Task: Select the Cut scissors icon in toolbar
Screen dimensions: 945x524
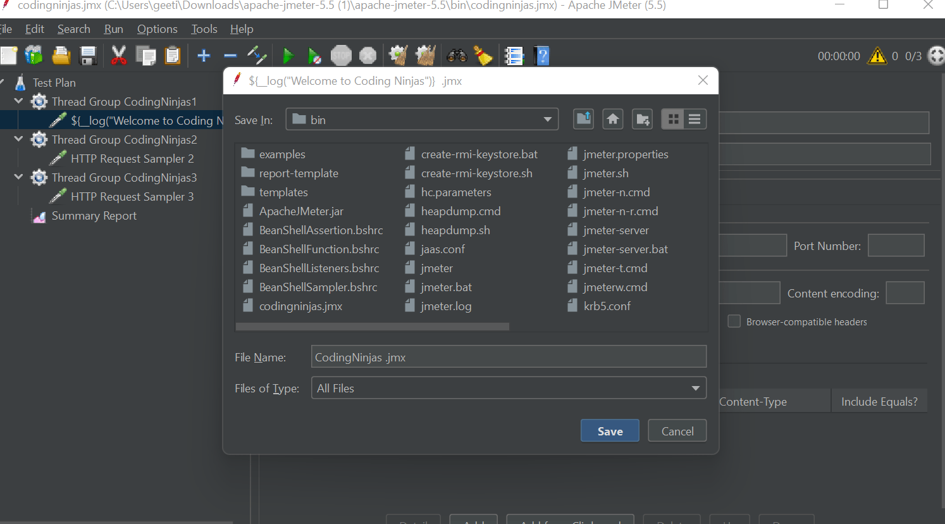Action: 119,56
